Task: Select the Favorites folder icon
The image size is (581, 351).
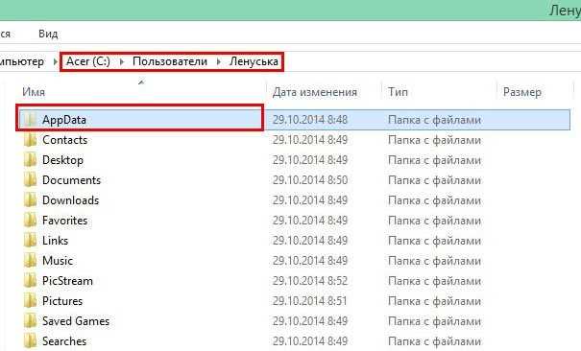Action: click(x=30, y=221)
